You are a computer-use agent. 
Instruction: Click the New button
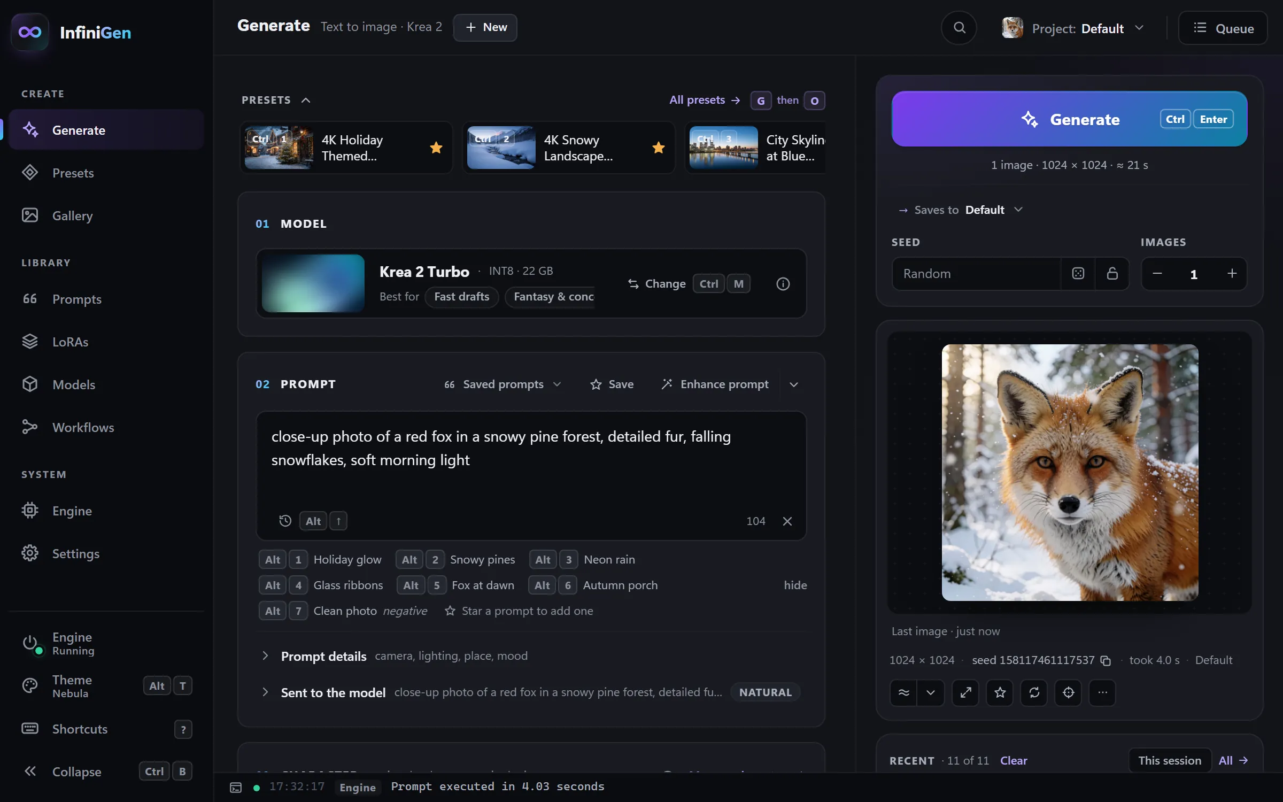pyautogui.click(x=485, y=27)
